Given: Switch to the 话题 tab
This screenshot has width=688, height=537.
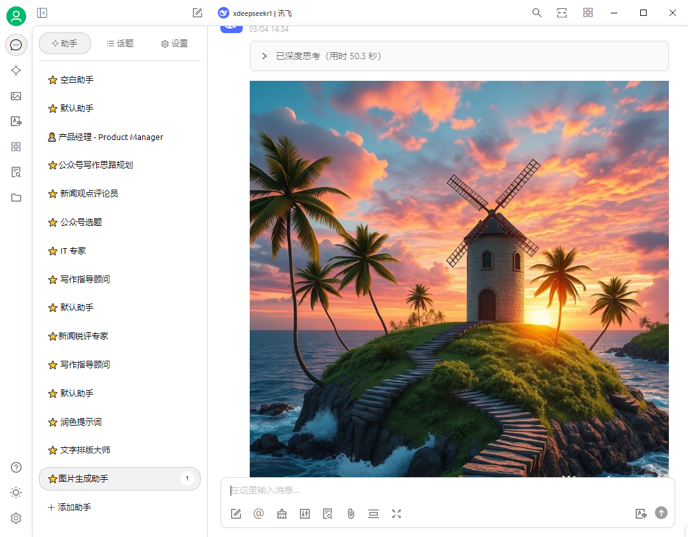Looking at the screenshot, I should coord(120,43).
